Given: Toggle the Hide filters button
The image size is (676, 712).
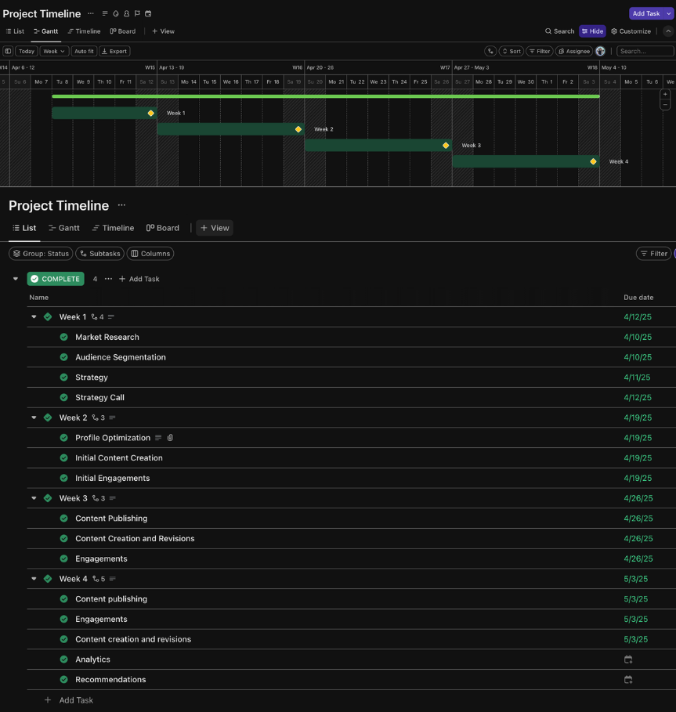Looking at the screenshot, I should [592, 31].
